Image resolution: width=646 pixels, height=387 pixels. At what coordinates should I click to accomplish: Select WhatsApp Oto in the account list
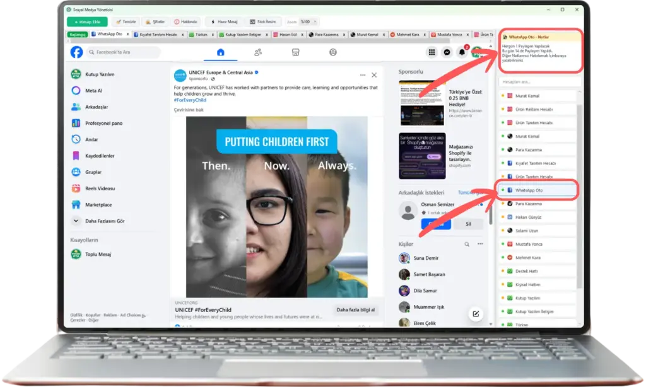click(537, 190)
